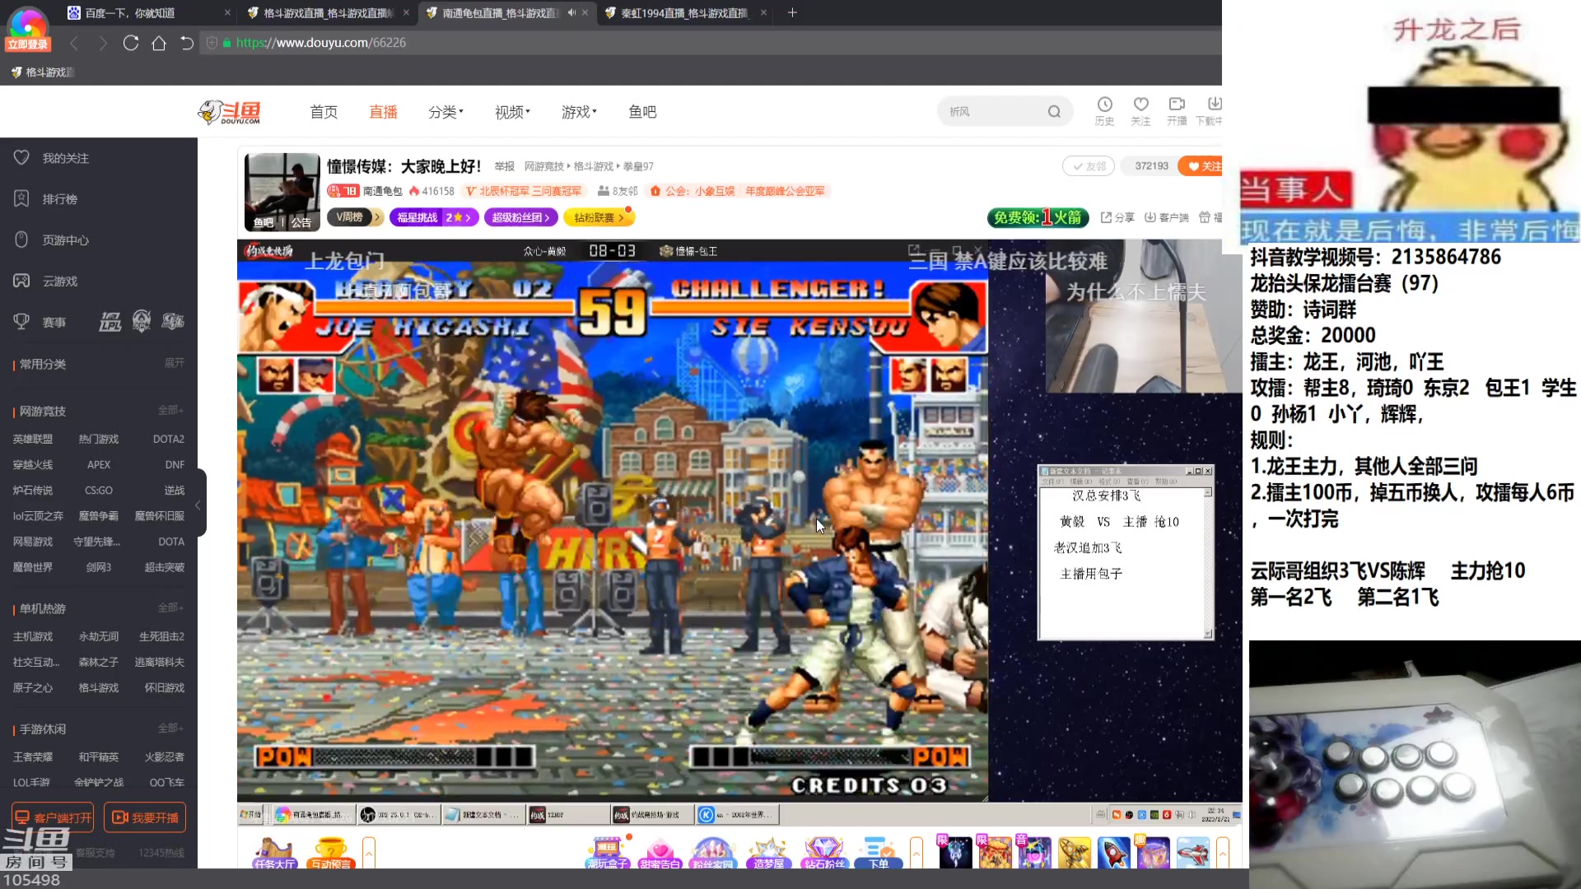1581x889 pixels.
Task: Expand the panel after 互动预言 with up chevron
Action: (x=369, y=853)
